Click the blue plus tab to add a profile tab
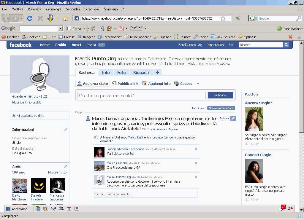304x220 pixels. click(157, 72)
